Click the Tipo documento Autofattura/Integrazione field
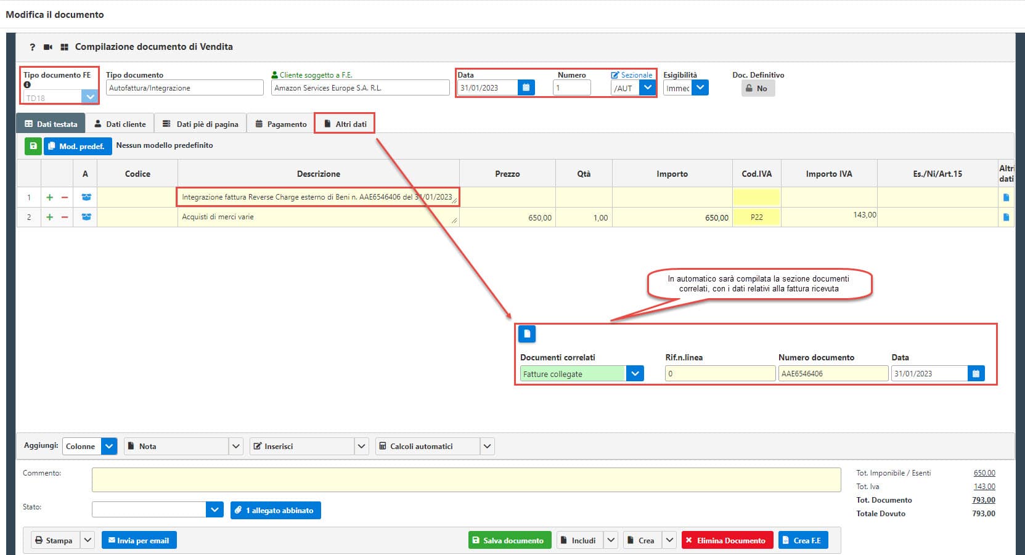Screen dimensions: 1025x555 [185, 87]
